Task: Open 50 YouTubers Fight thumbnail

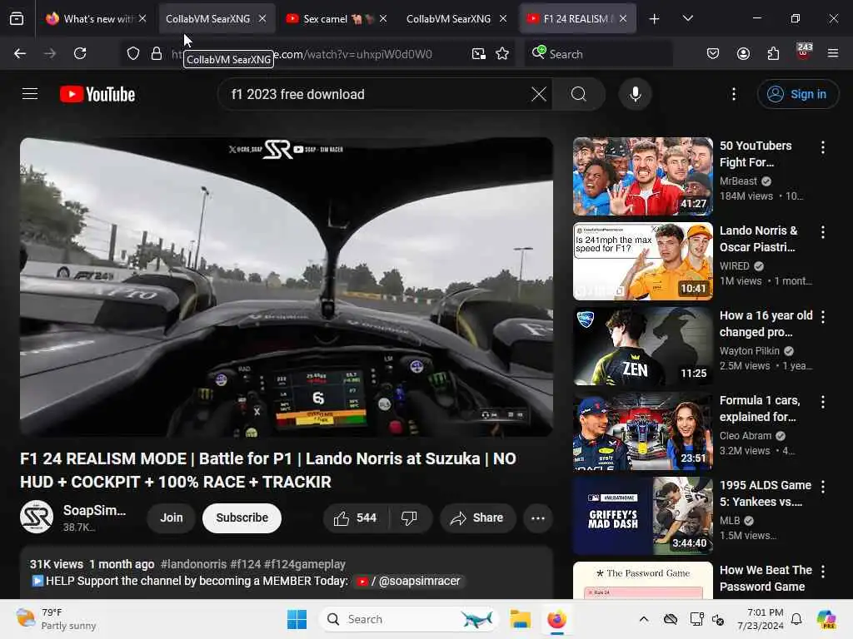Action: pyautogui.click(x=642, y=176)
